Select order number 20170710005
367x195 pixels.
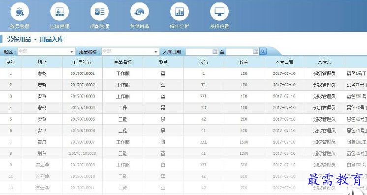(x=82, y=119)
